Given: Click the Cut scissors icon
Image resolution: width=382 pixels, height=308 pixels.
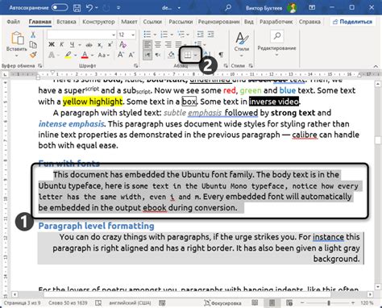Looking at the screenshot, I should pyautogui.click(x=33, y=35).
